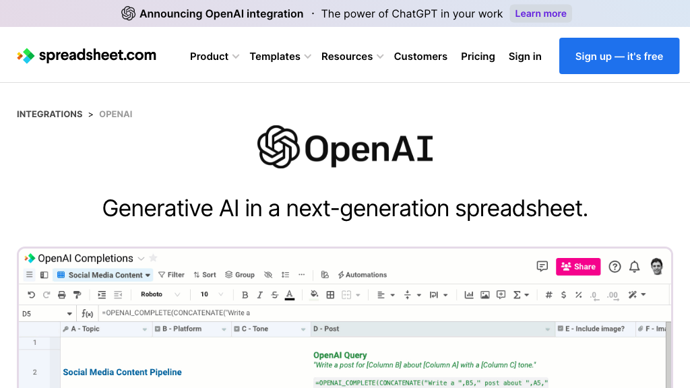Screen dimensions: 690x388
Task: Insert a chart using the chart icon
Action: [x=469, y=294]
